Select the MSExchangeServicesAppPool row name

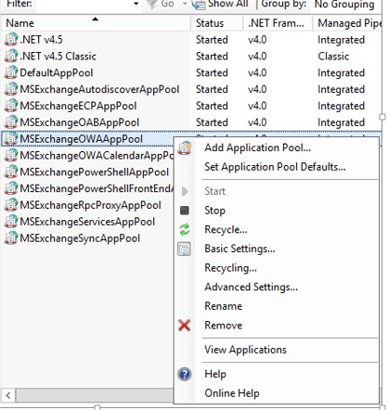[87, 222]
